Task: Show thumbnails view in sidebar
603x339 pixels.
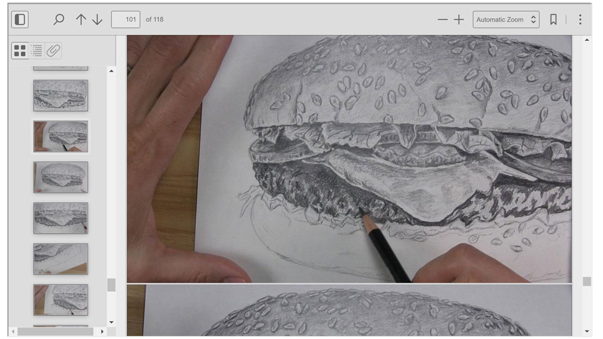Action: (20, 51)
